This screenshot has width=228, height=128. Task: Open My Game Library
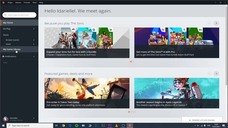coord(19,49)
